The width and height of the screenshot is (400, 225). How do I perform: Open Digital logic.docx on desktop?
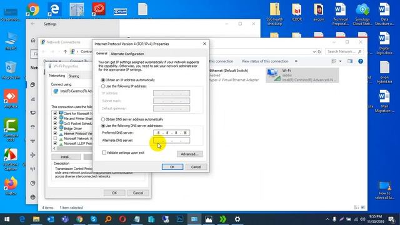(384, 43)
